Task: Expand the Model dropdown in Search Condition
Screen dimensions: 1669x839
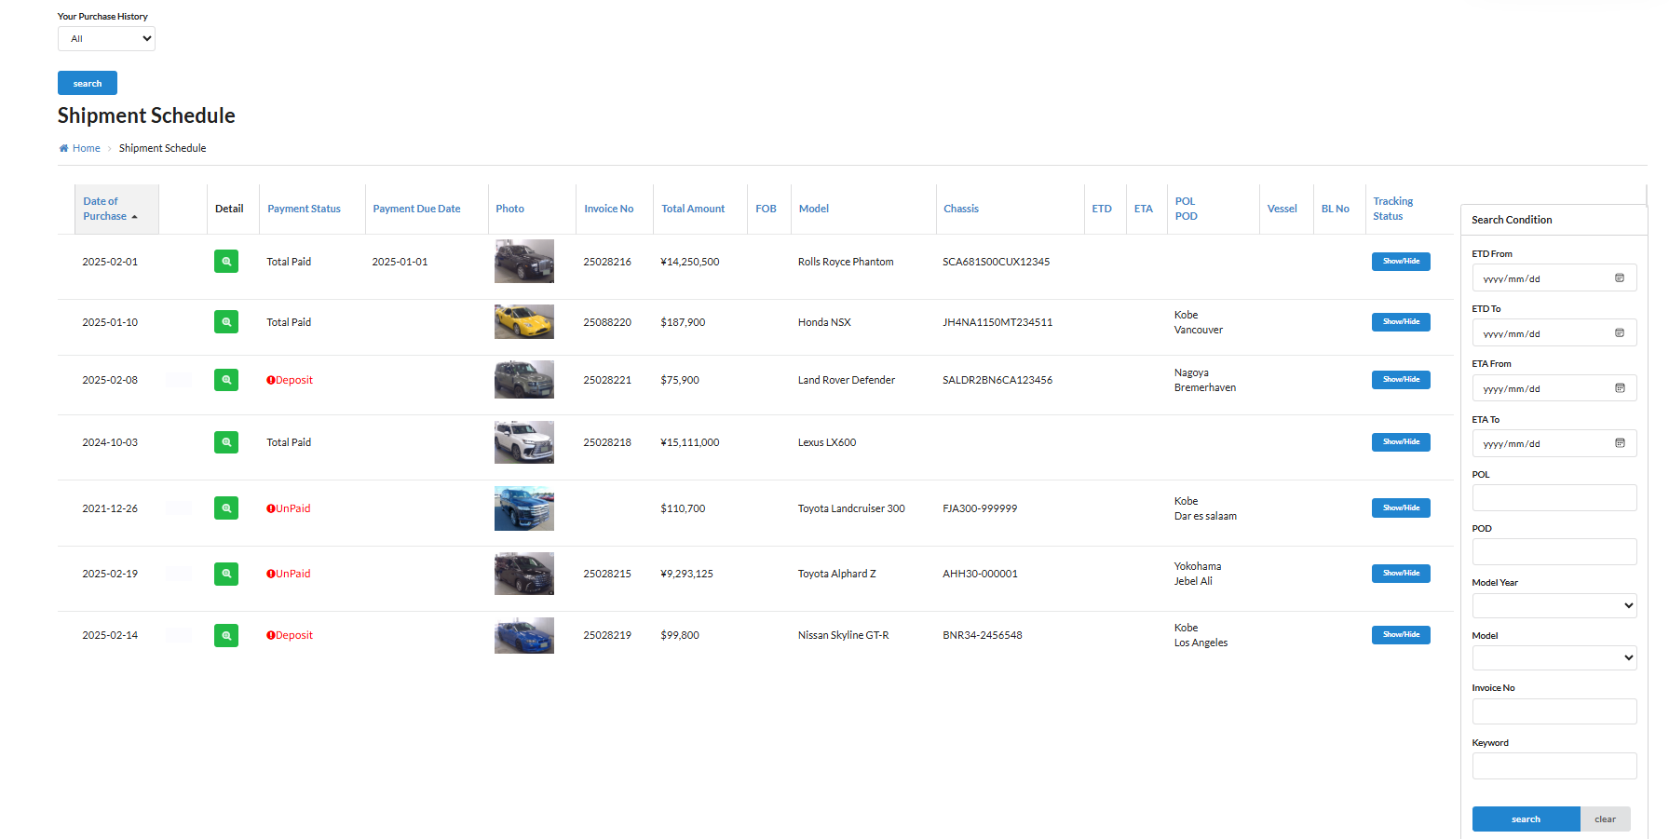Action: pyautogui.click(x=1554, y=658)
